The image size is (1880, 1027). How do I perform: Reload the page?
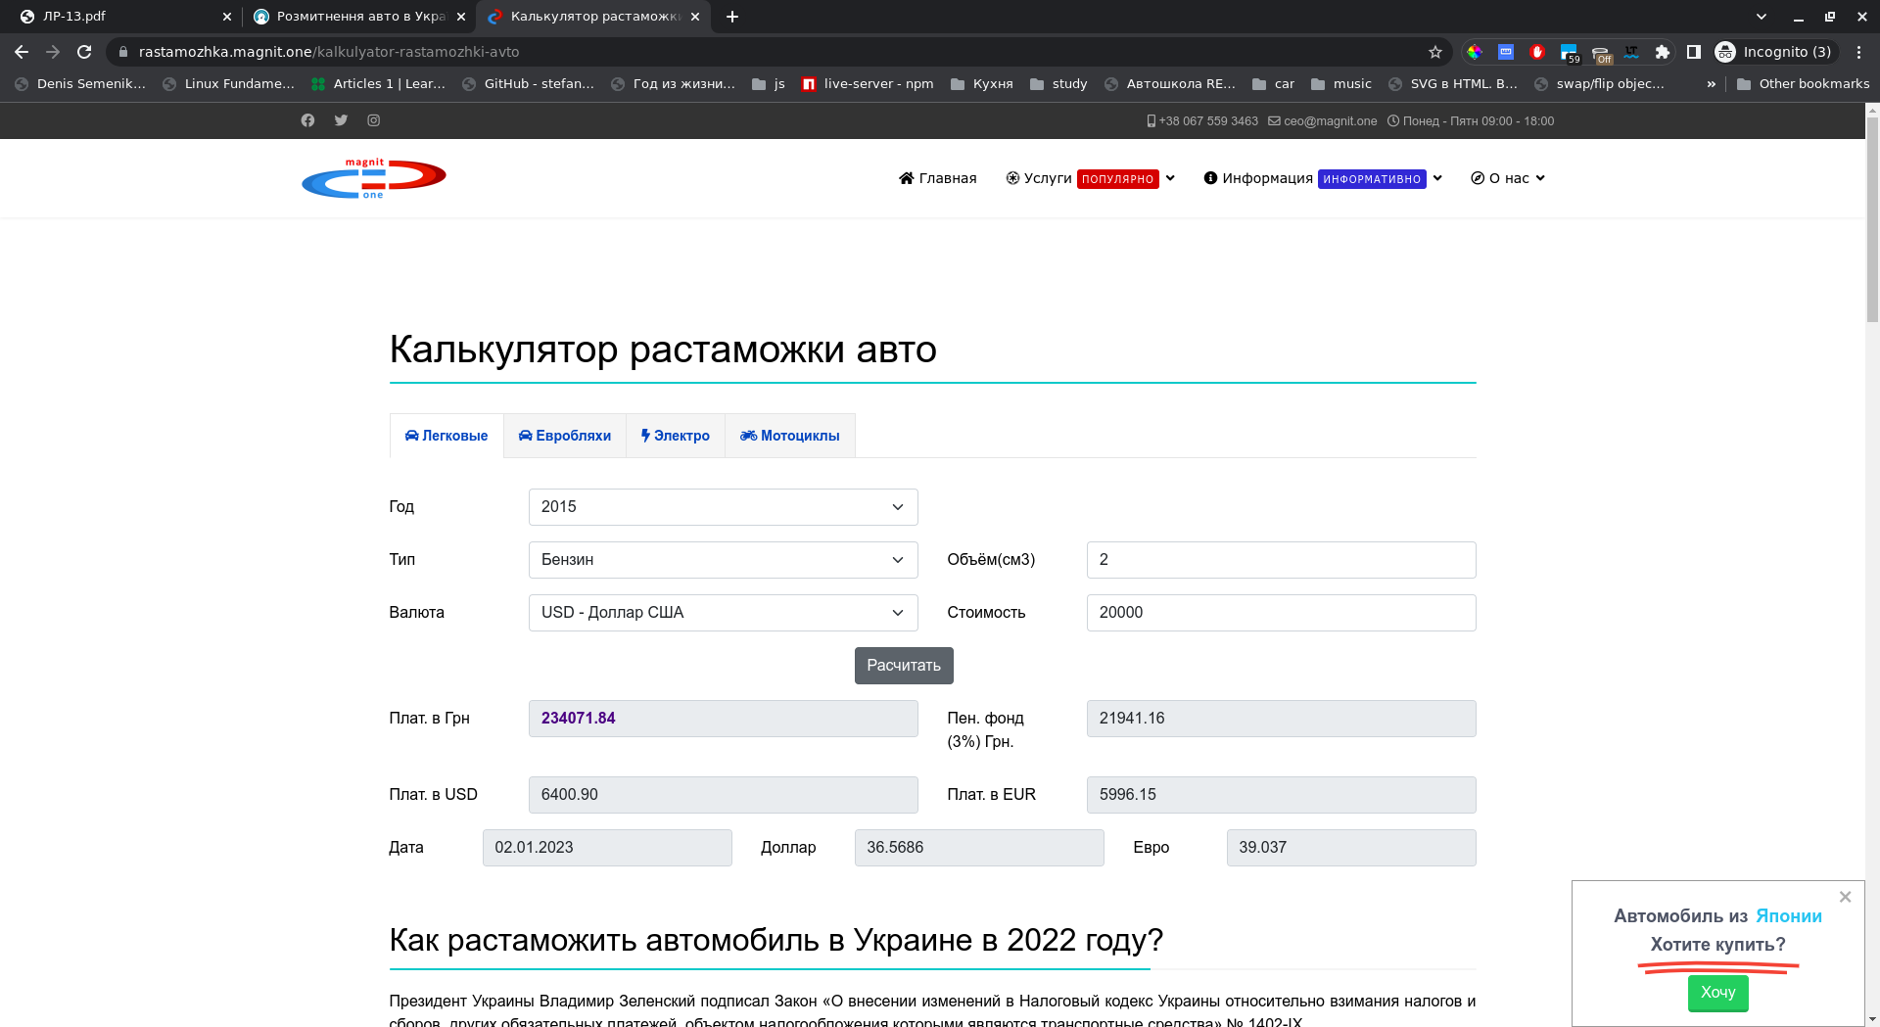pos(84,52)
